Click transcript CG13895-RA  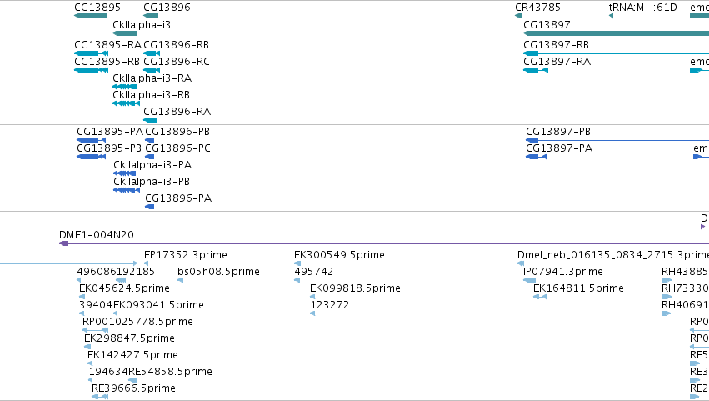click(107, 45)
